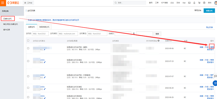
Task: Select 操作记录 in the sidebar
Action: coord(7,30)
